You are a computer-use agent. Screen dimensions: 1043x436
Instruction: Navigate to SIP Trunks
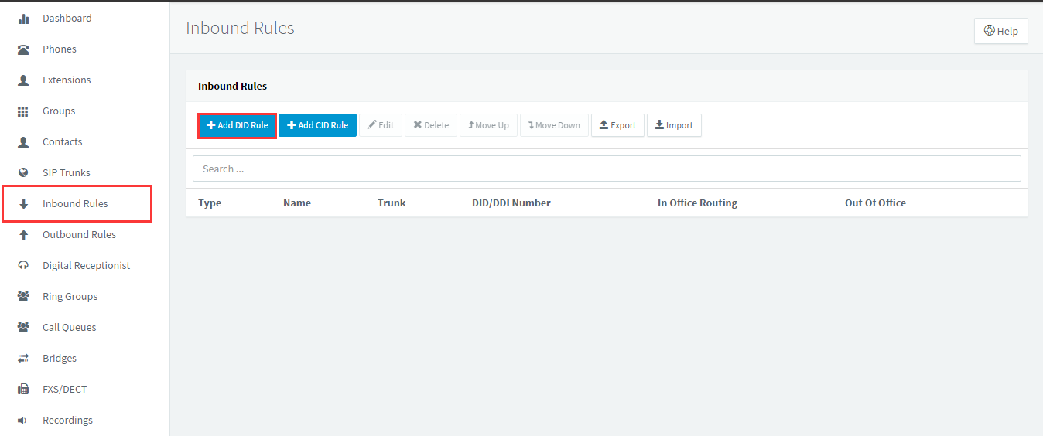[67, 172]
